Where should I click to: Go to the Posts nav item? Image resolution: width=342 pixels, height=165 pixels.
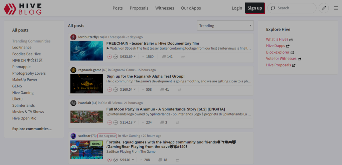(118, 8)
